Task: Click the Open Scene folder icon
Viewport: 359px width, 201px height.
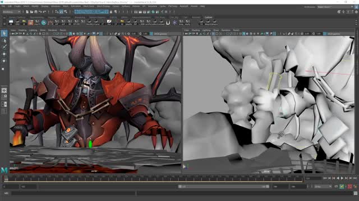Action: pos(31,12)
